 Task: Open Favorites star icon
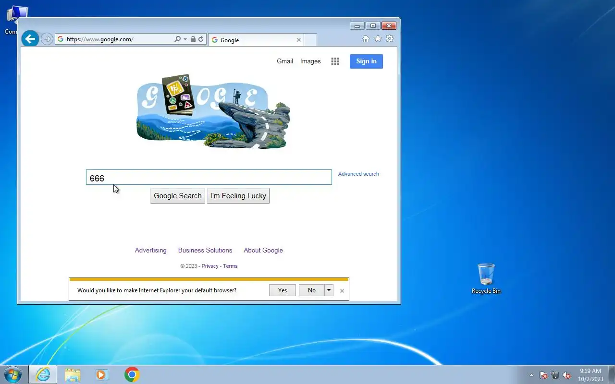pyautogui.click(x=378, y=39)
